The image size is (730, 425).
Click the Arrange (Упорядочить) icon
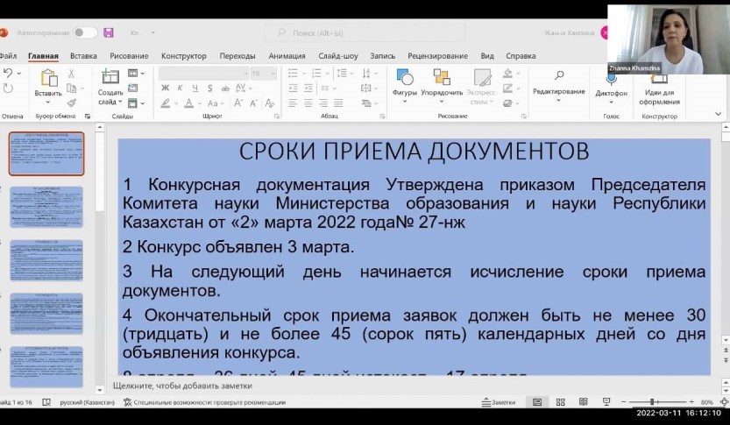coord(442,81)
